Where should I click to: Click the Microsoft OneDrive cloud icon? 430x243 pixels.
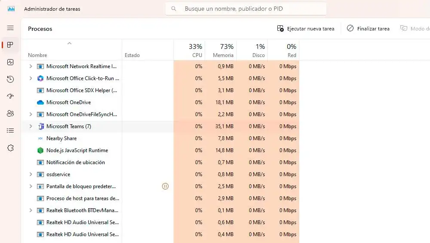pos(40,102)
